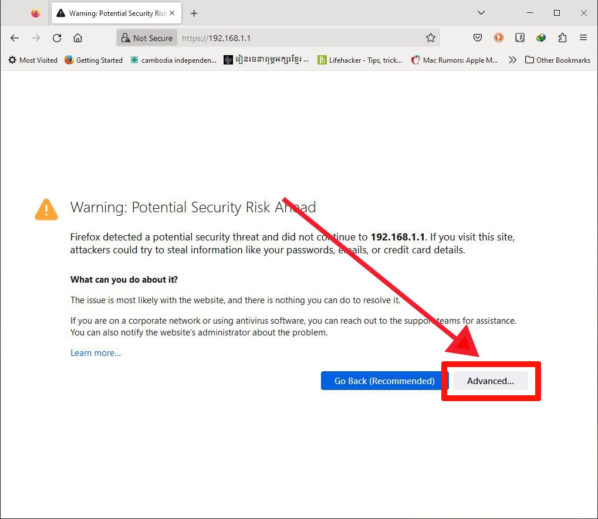The width and height of the screenshot is (598, 519).
Task: Select the Warning: Potential Security Risk tab
Action: coord(116,13)
